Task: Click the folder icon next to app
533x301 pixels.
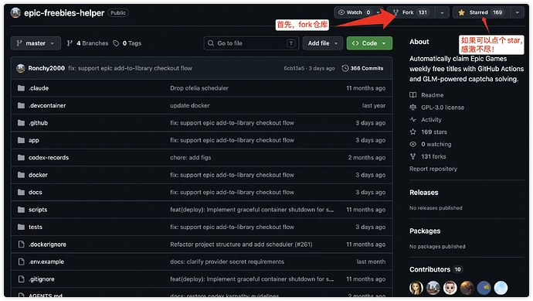Action: click(21, 140)
